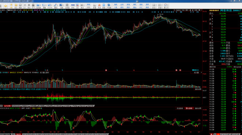This screenshot has width=242, height=135.
Task: Click the MAVOL5 121443 label
Action: [x=16, y=73]
